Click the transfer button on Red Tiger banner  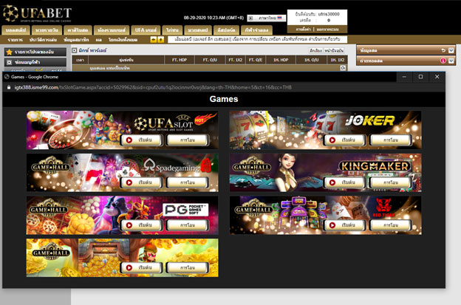(x=391, y=225)
